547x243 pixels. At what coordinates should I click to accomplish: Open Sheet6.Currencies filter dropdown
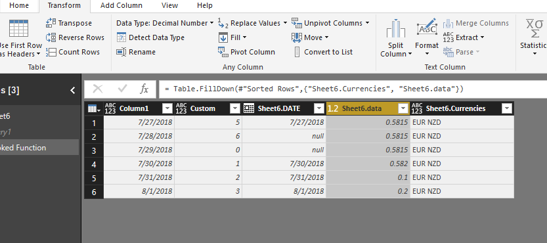507,108
